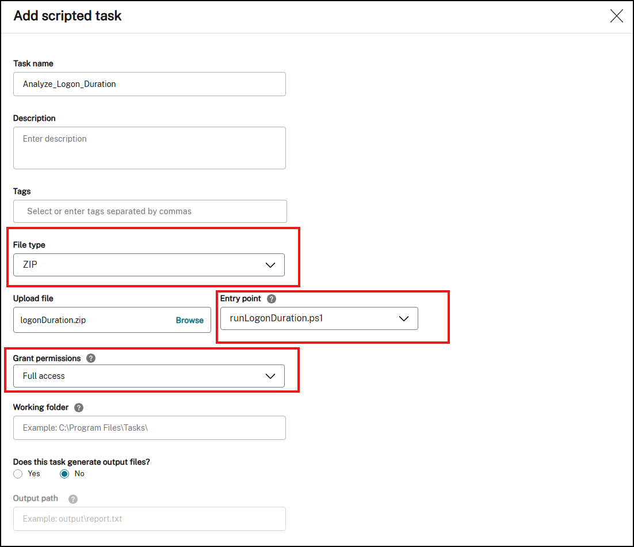Click the Tags input field
The width and height of the screenshot is (634, 547).
(x=150, y=211)
